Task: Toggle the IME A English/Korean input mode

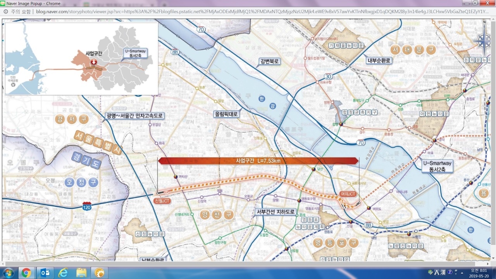Action: click(437, 272)
